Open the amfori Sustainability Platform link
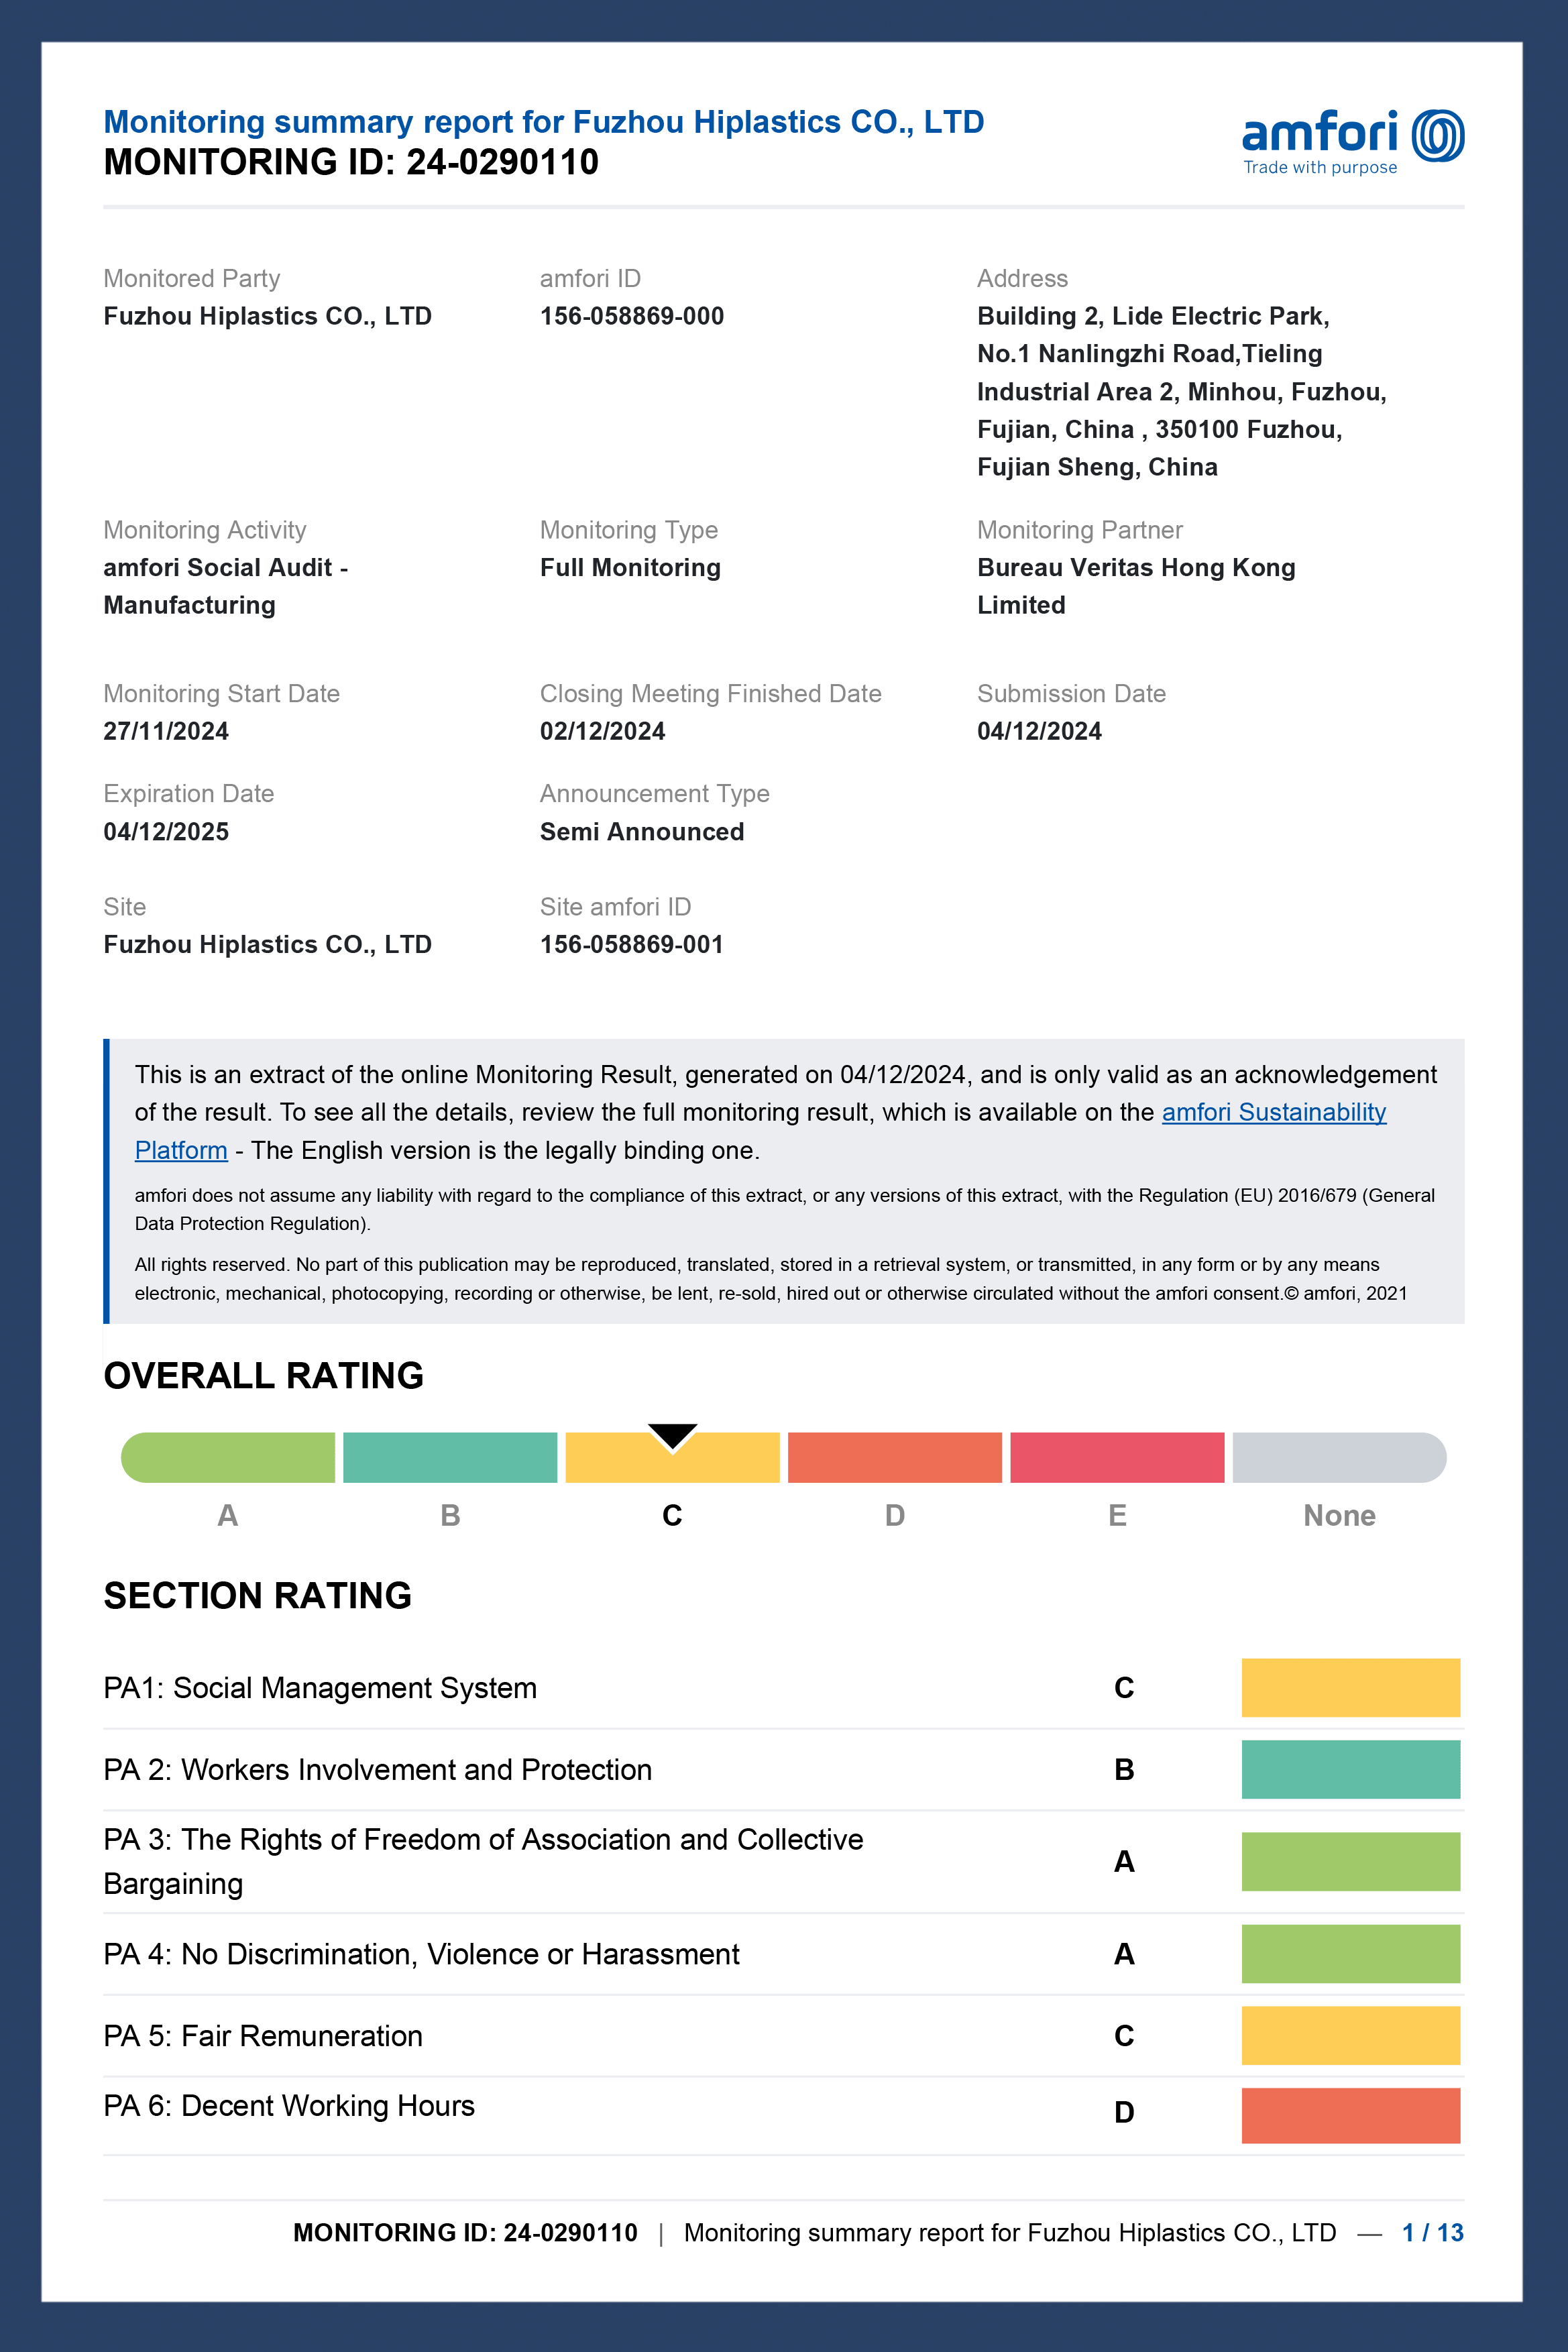 pos(1273,1112)
